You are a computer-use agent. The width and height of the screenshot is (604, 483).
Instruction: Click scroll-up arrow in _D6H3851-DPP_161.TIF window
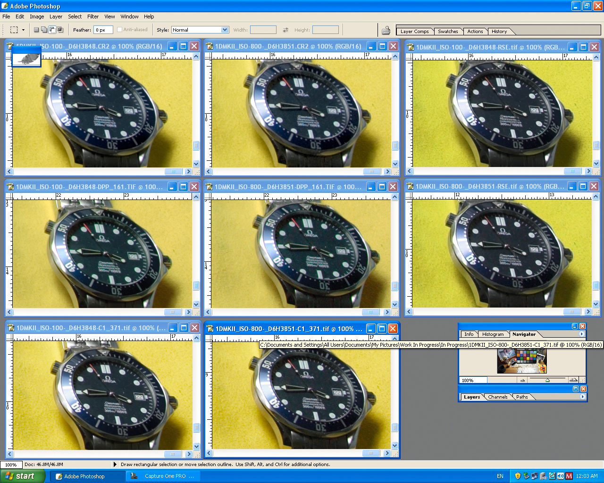395,197
